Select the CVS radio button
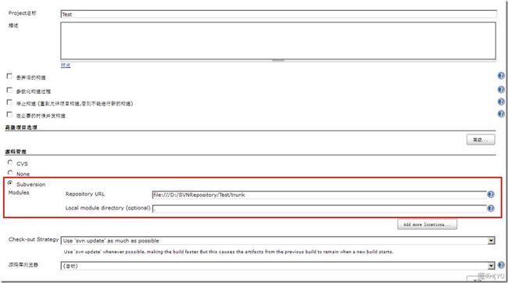 coord(10,163)
